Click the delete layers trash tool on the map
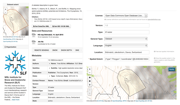The height and width of the screenshot is (105, 180). pyautogui.click(x=90, y=94)
